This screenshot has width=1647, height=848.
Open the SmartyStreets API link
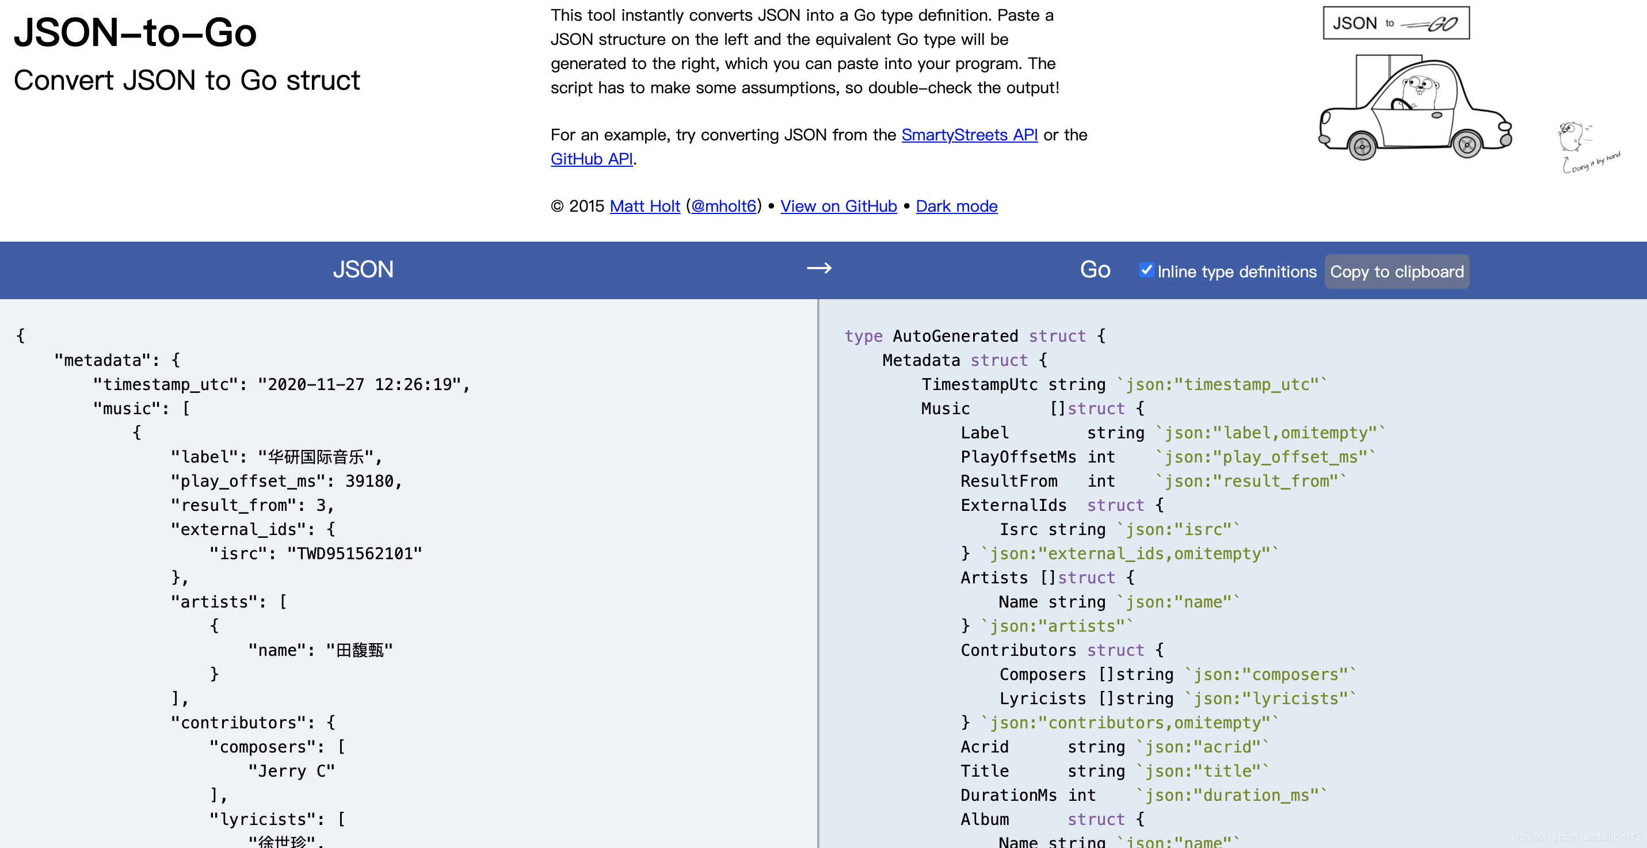tap(969, 135)
